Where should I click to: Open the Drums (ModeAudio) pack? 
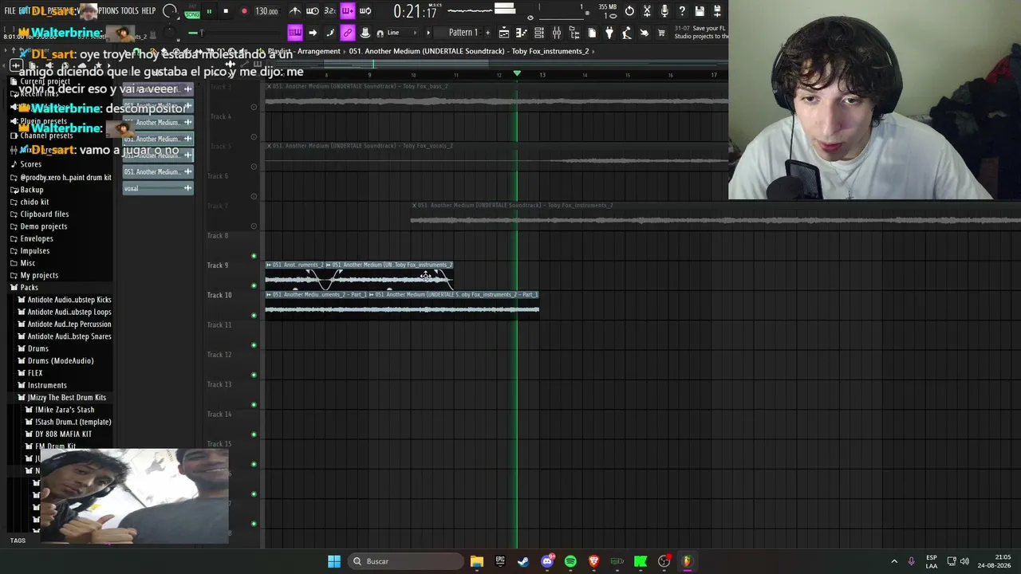(61, 361)
